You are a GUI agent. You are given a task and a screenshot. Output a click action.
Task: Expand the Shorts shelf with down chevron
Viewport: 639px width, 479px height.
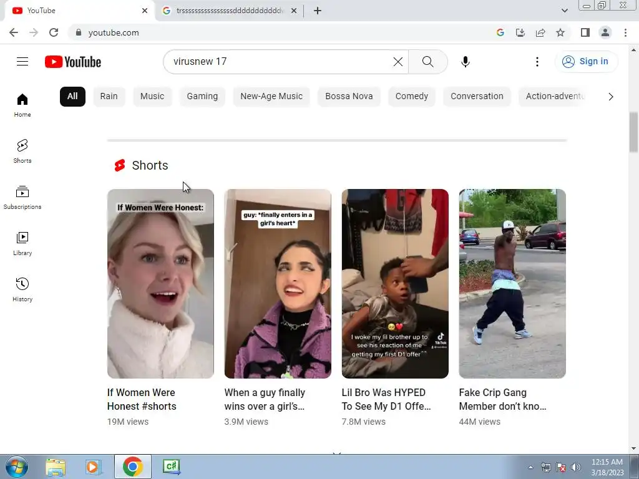(336, 453)
